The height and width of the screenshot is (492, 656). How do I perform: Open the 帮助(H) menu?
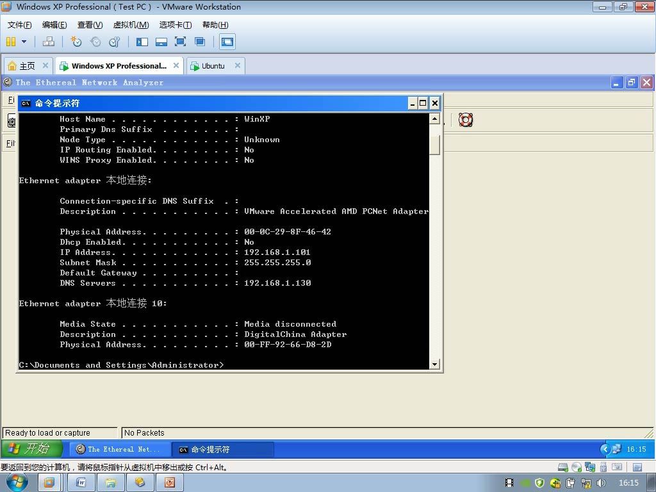[x=215, y=25]
